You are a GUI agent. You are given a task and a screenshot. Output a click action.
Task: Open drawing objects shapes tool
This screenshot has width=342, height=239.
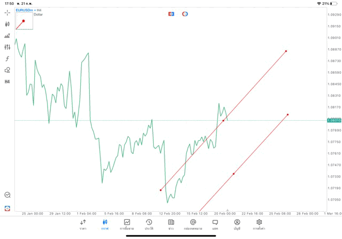(x=7, y=70)
